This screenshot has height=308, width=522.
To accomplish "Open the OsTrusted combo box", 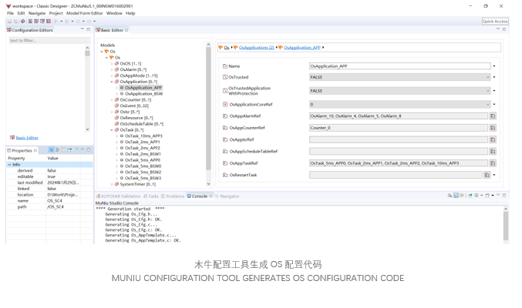I will 400,77.
